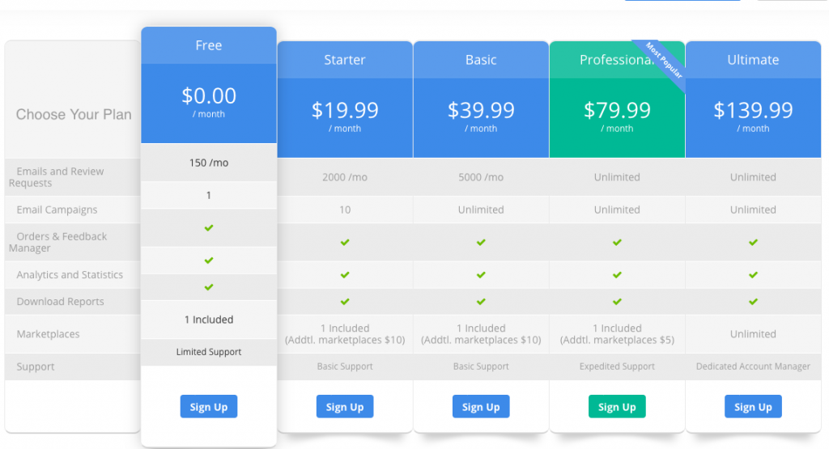Click Free plan's Download Reports checkmark

coord(209,287)
